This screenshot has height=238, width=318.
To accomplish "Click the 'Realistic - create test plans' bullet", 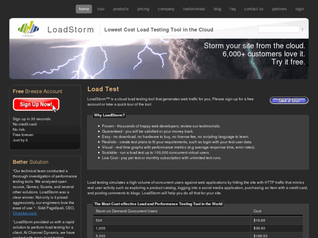I will [x=177, y=142].
